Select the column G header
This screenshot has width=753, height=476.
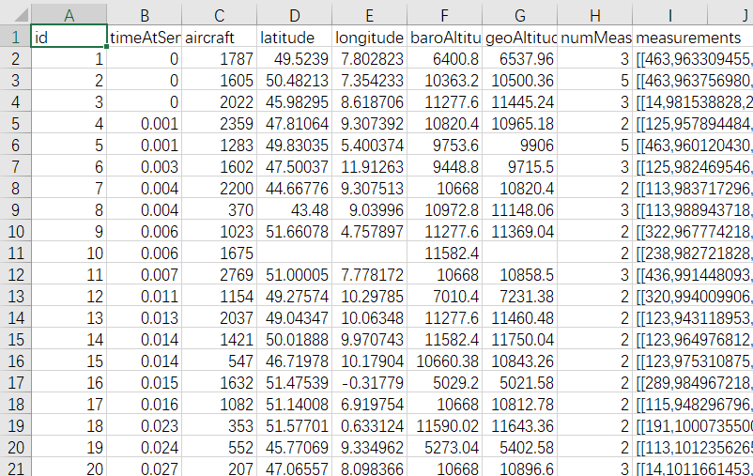[520, 14]
